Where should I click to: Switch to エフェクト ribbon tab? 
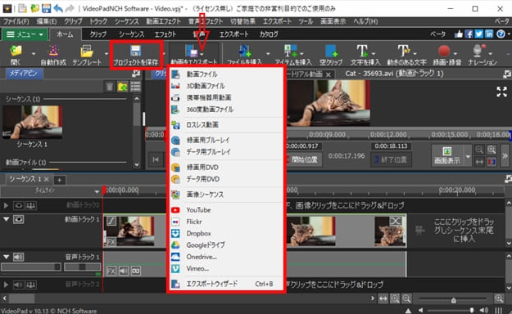[165, 34]
